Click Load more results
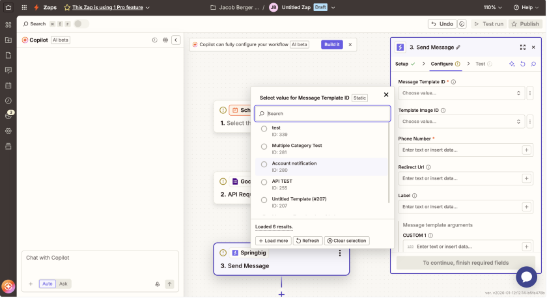Viewport: 547px width, 298px height. [273, 241]
